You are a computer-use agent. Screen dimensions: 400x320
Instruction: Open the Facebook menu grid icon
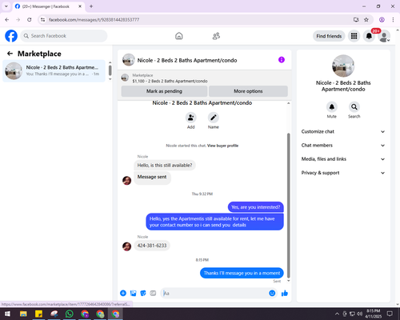pyautogui.click(x=354, y=36)
